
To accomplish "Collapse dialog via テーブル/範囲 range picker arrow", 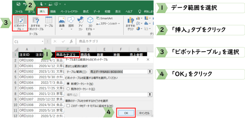I will pyautogui.click(x=150, y=72).
